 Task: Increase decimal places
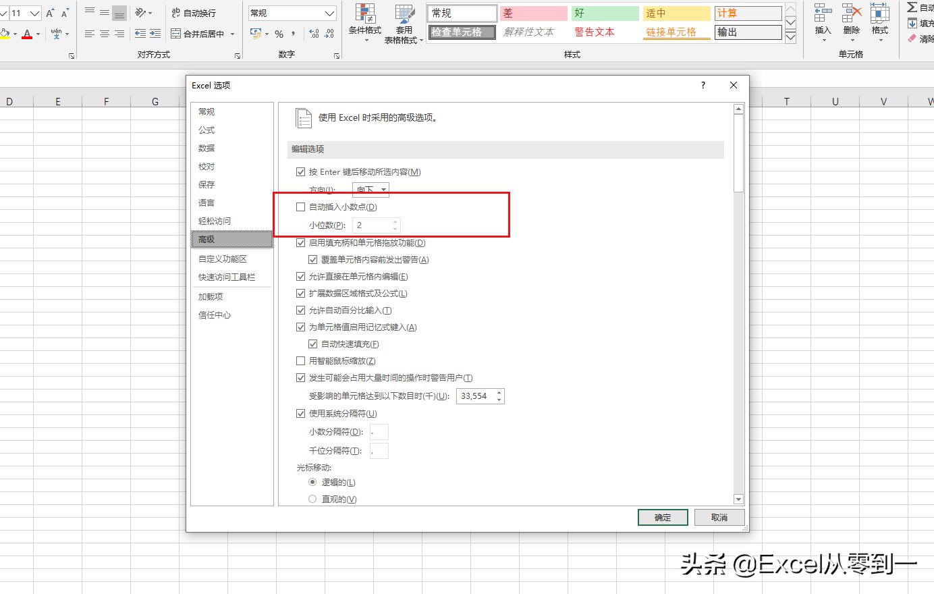314,34
